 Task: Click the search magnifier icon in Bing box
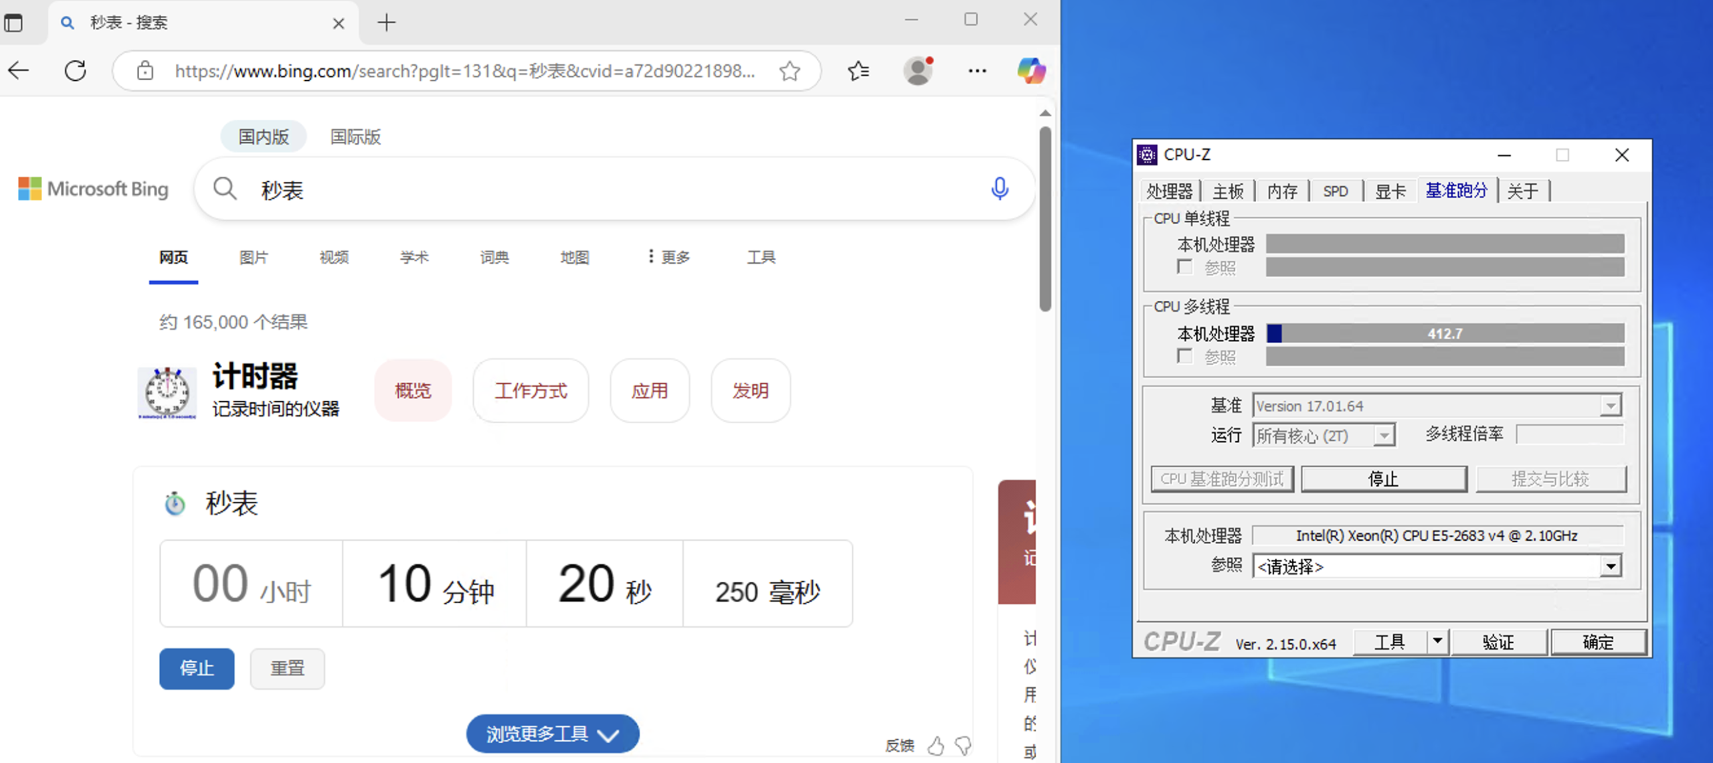225,189
